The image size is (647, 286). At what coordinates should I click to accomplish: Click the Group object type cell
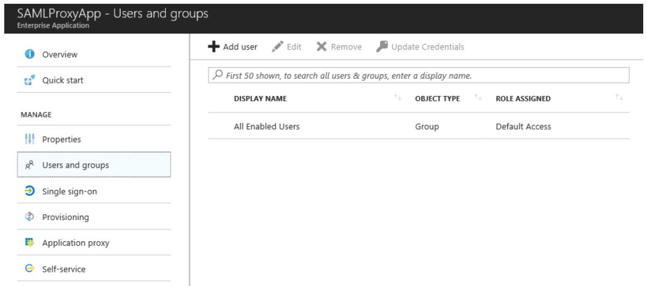[x=427, y=127]
